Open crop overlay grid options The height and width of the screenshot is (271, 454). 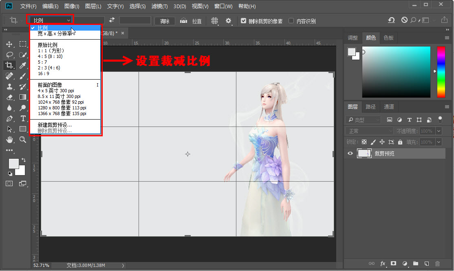click(214, 21)
